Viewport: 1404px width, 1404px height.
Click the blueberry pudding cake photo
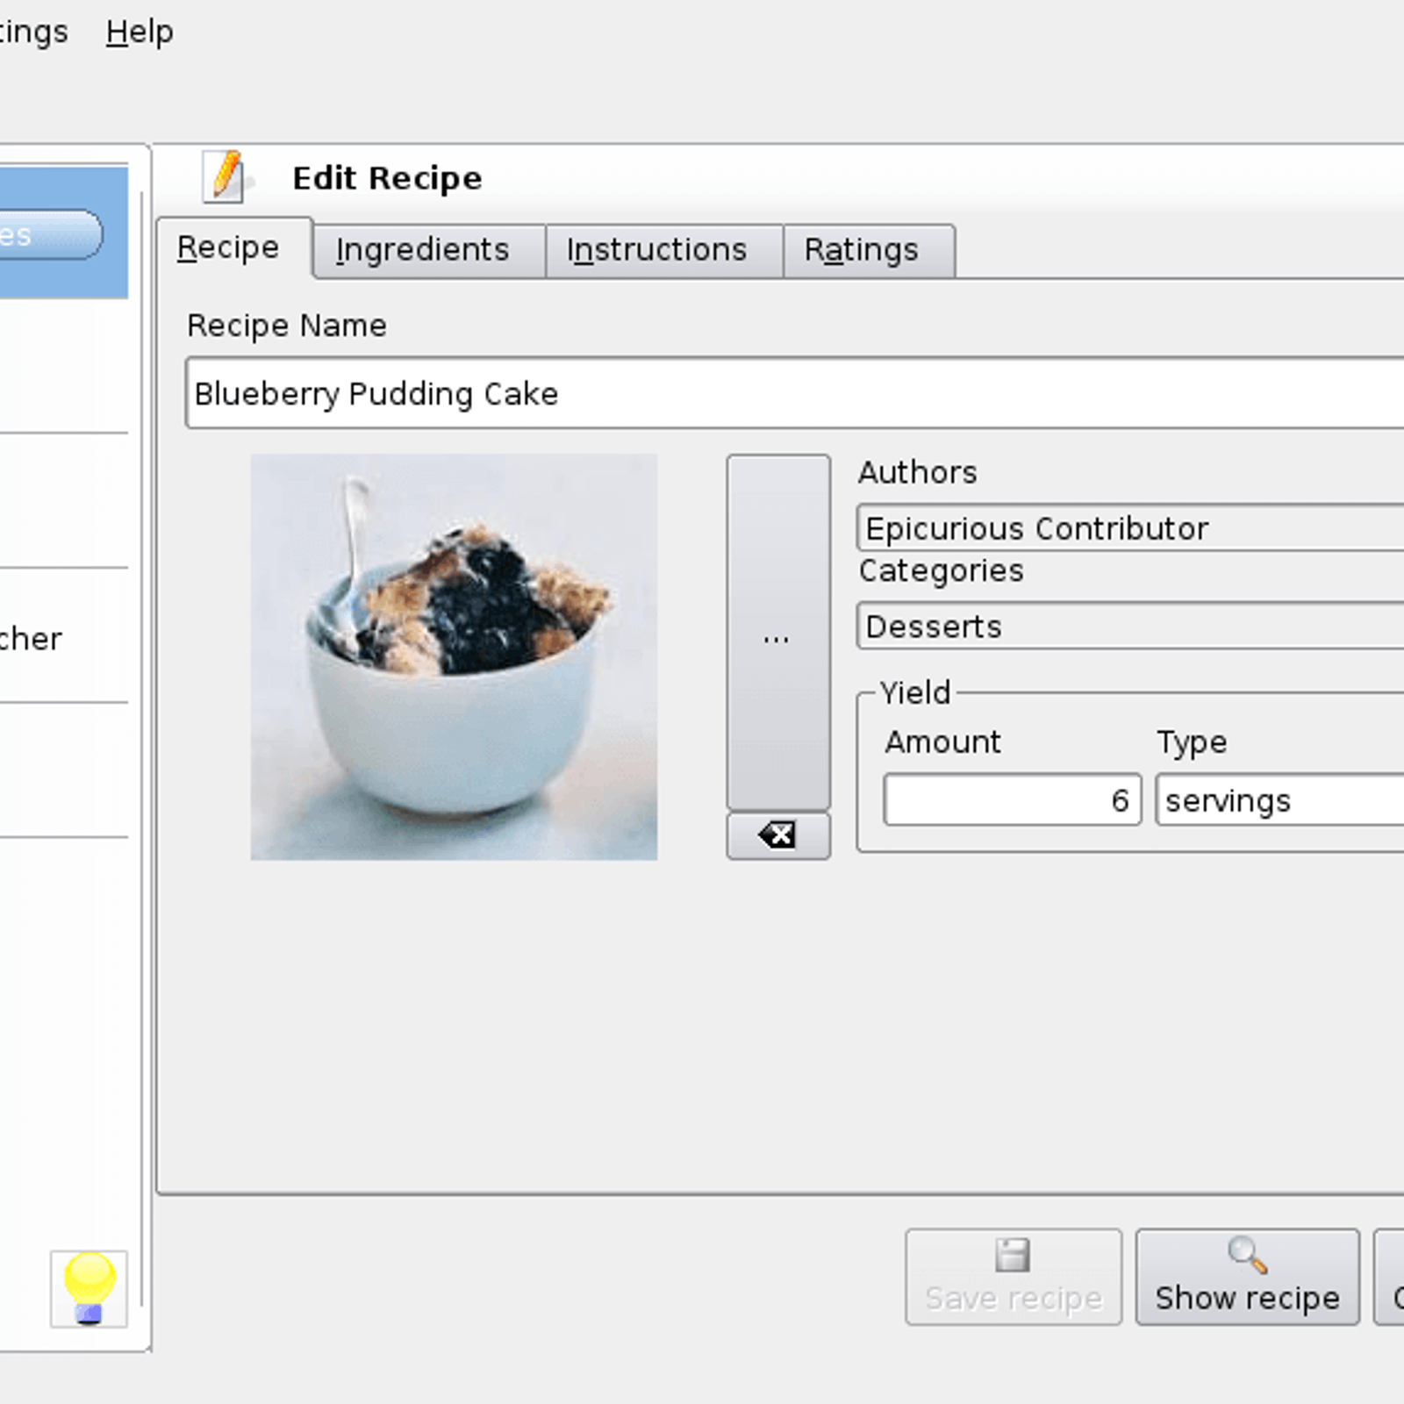click(454, 656)
